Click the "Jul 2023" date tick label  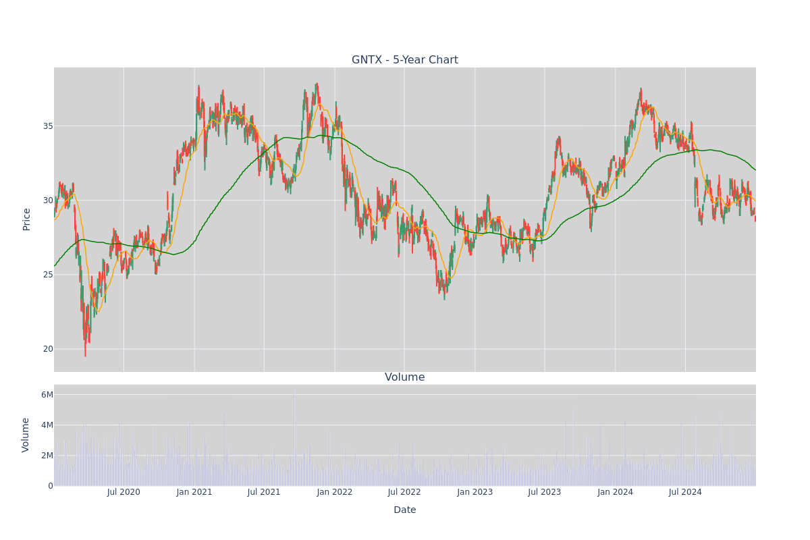tap(545, 492)
